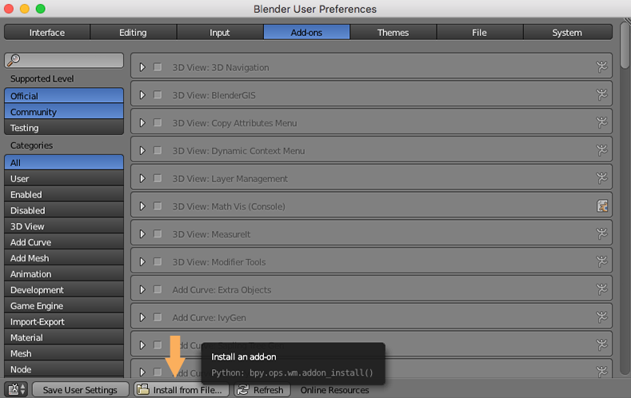This screenshot has width=631, height=398.
Task: Filter by Material category
Action: [64, 337]
